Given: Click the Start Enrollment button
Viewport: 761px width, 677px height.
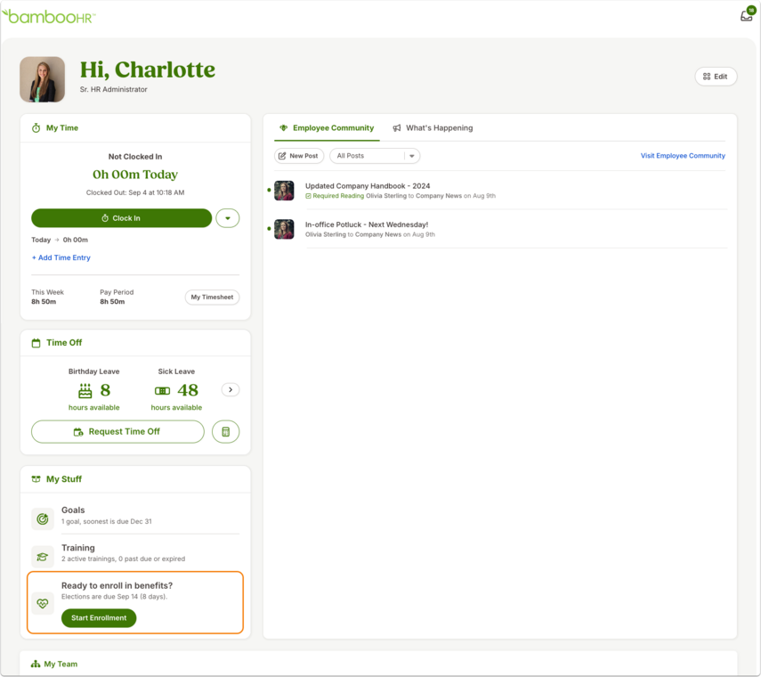Looking at the screenshot, I should pyautogui.click(x=99, y=617).
